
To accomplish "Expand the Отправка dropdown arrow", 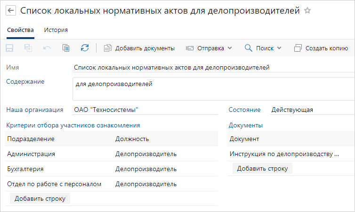I will tap(230, 48).
